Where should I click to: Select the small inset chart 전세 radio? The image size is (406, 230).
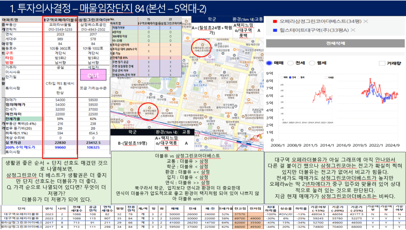click(290, 77)
